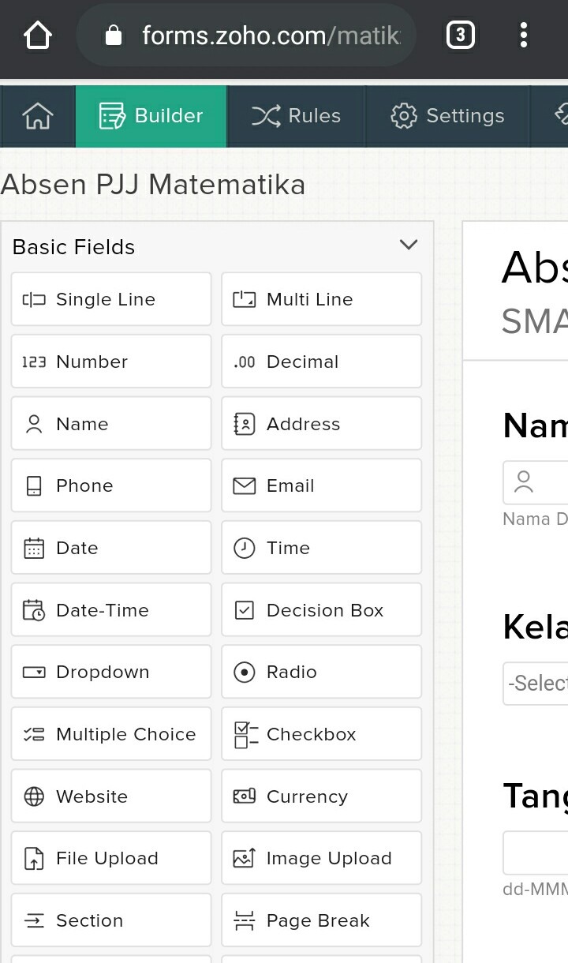The width and height of the screenshot is (568, 963).
Task: Add a Page Break field
Action: coord(321,920)
